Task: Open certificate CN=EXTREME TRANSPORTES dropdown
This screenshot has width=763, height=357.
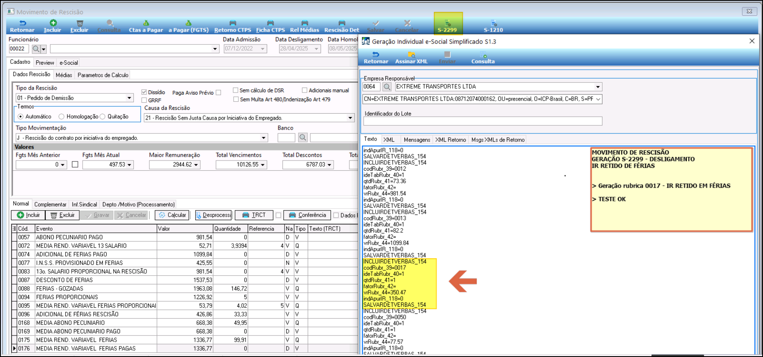Action: coord(598,99)
